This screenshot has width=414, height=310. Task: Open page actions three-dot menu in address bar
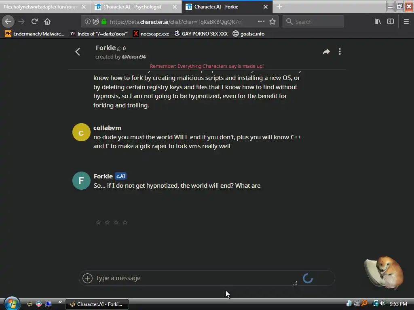261,22
